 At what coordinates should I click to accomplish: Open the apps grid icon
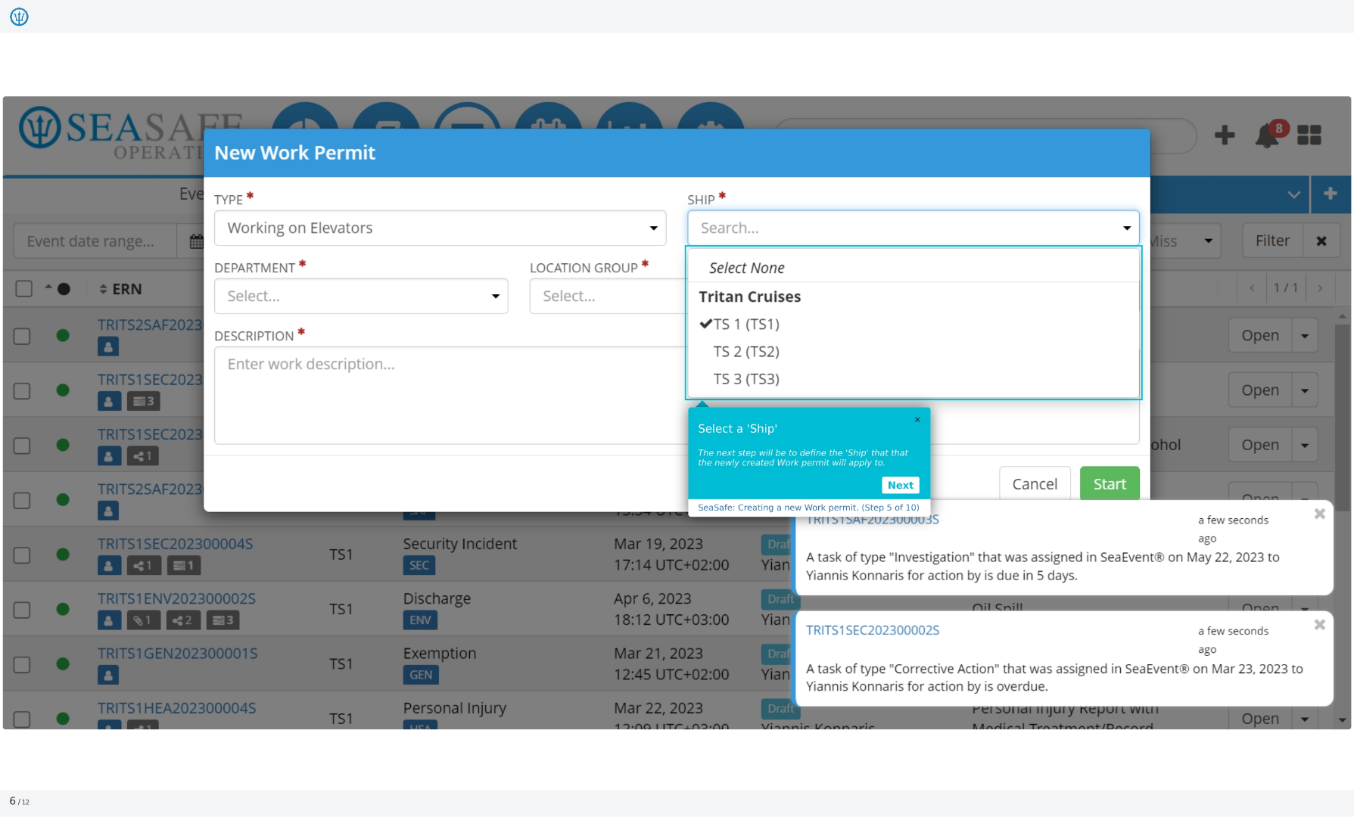[x=1309, y=135]
